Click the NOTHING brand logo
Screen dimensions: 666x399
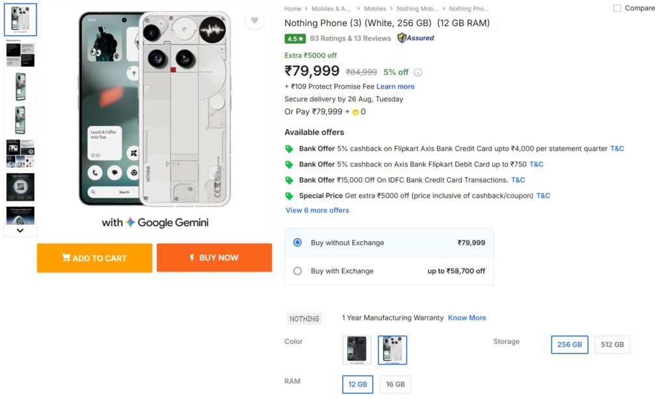(x=304, y=318)
